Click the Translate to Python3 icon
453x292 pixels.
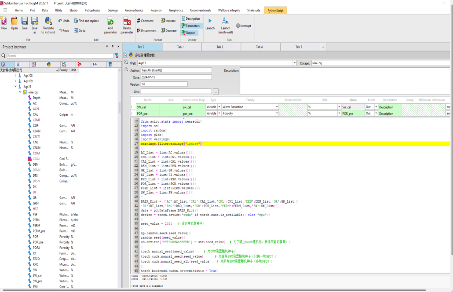(48, 21)
